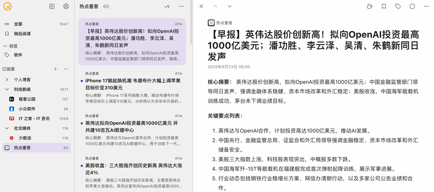Viewport: 434px width, 192px height.
Task: Open the 【早报】英伟达股价创新高 article card
Action: tap(132, 42)
